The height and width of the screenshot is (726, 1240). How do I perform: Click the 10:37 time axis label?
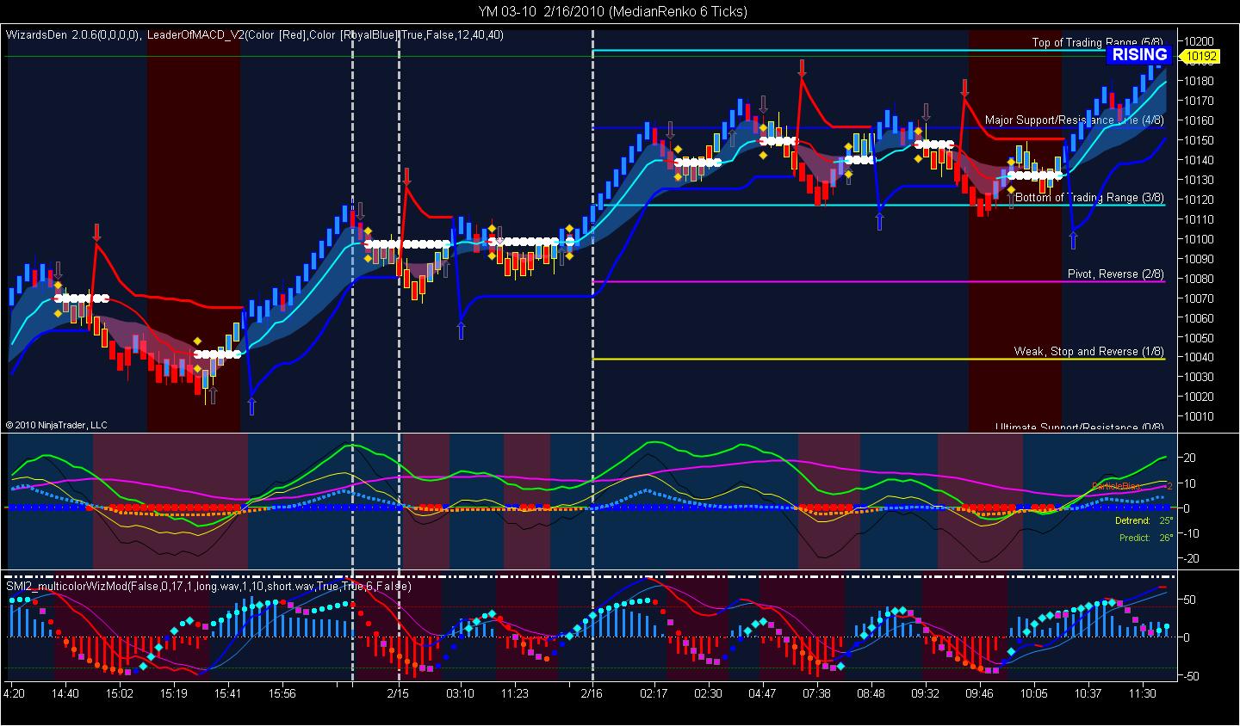point(1088,693)
